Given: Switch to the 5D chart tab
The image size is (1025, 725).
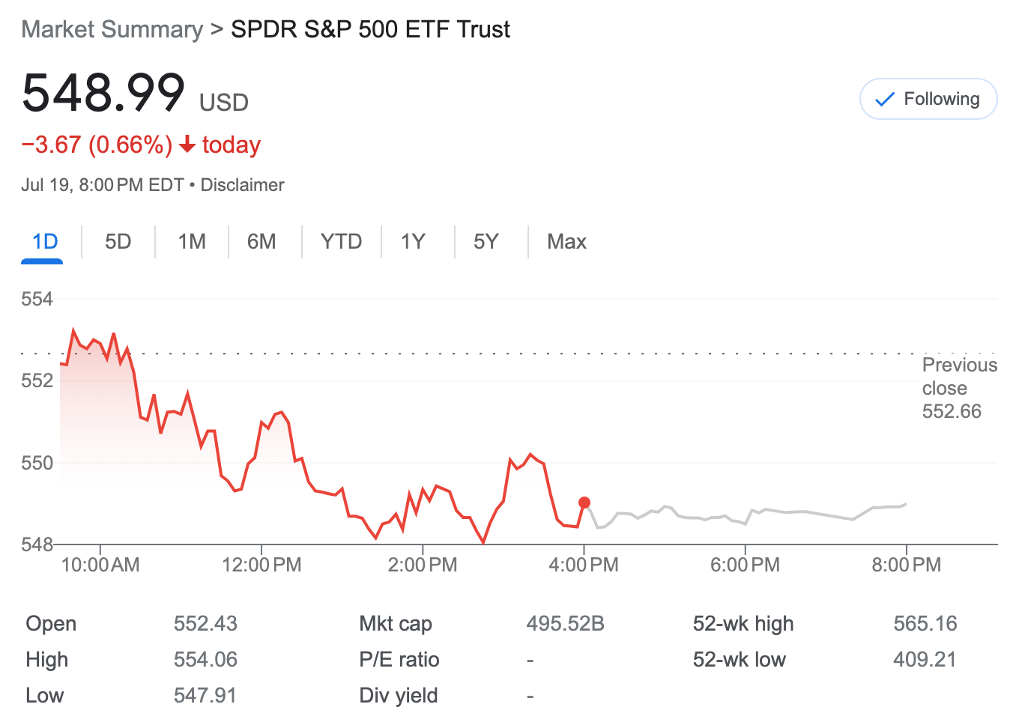Looking at the screenshot, I should tap(118, 241).
